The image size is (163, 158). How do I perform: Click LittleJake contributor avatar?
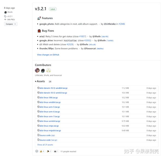coord(37,70)
